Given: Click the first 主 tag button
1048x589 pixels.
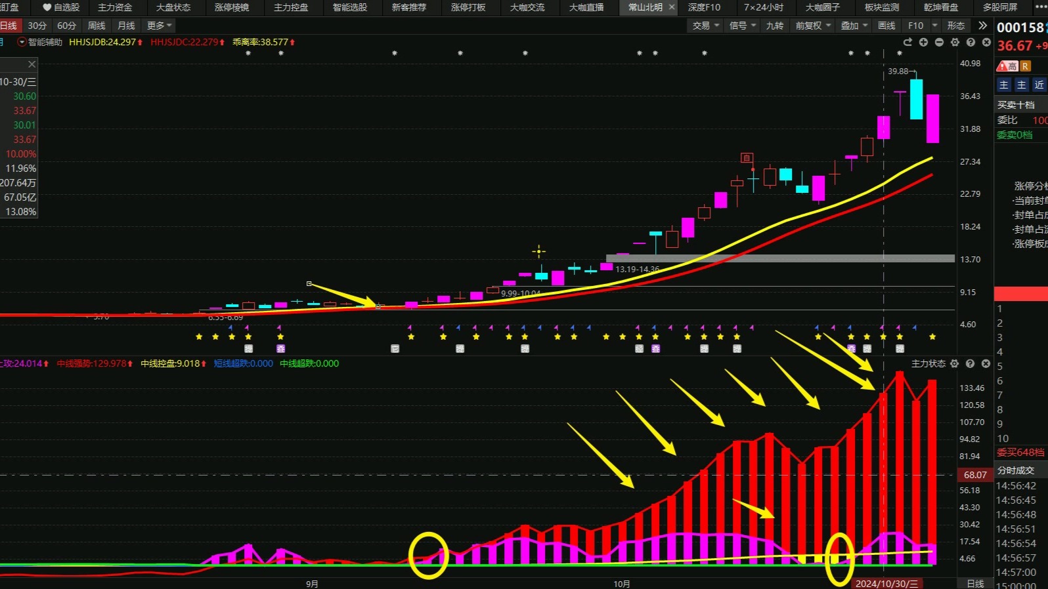Looking at the screenshot, I should [x=1004, y=85].
